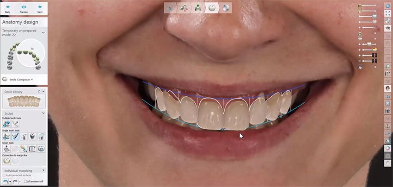Click the tooth chart circle in Anatomy design
This screenshot has width=393, height=187.
coord(31,53)
